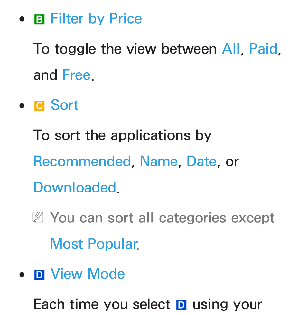
Task: Click the blue D icon beside View Mode
Action: click(x=39, y=275)
